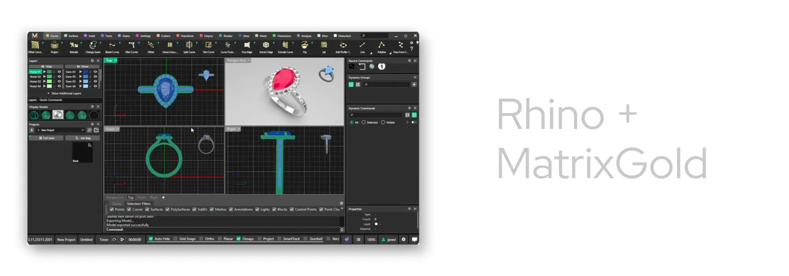The image size is (789, 276).
Task: Expand more selection filters chevron
Action: (342, 209)
